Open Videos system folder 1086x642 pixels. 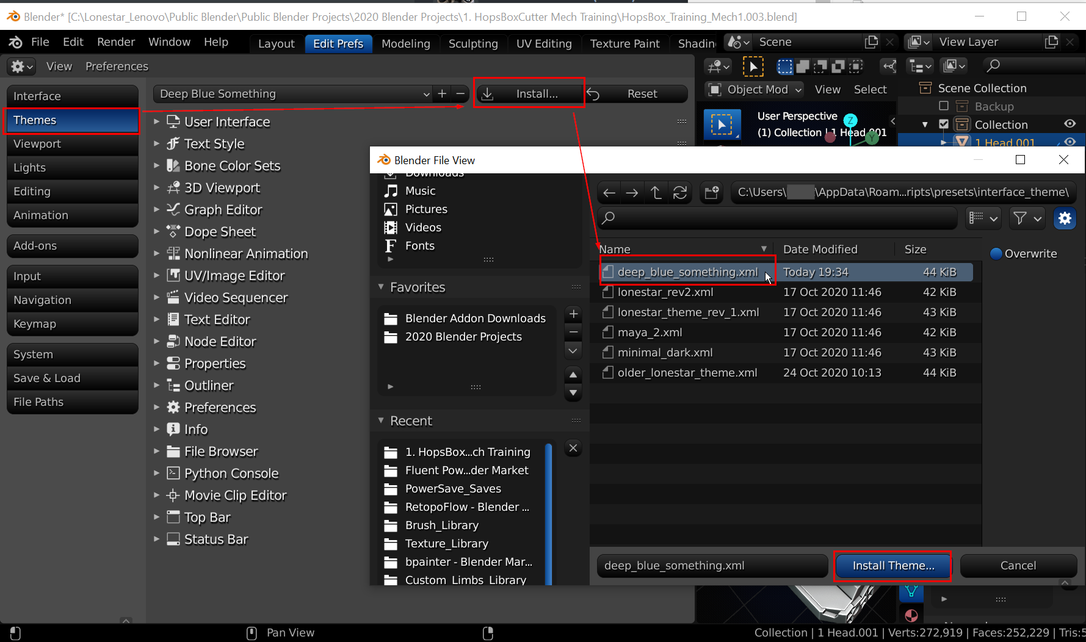(x=423, y=228)
